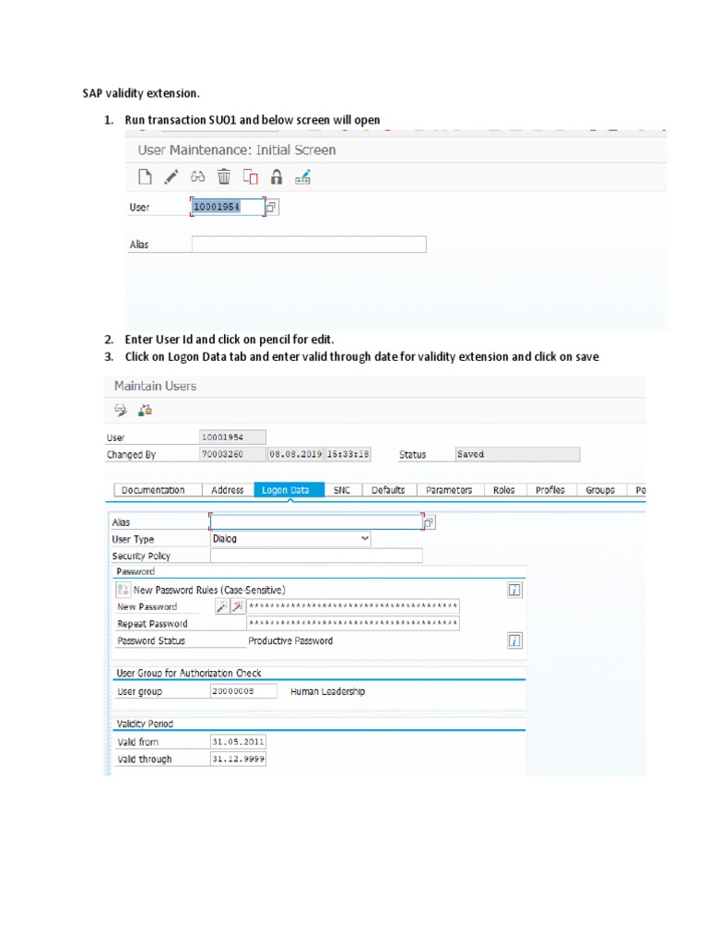Click the New Password input field
708x945 pixels.
(x=353, y=606)
